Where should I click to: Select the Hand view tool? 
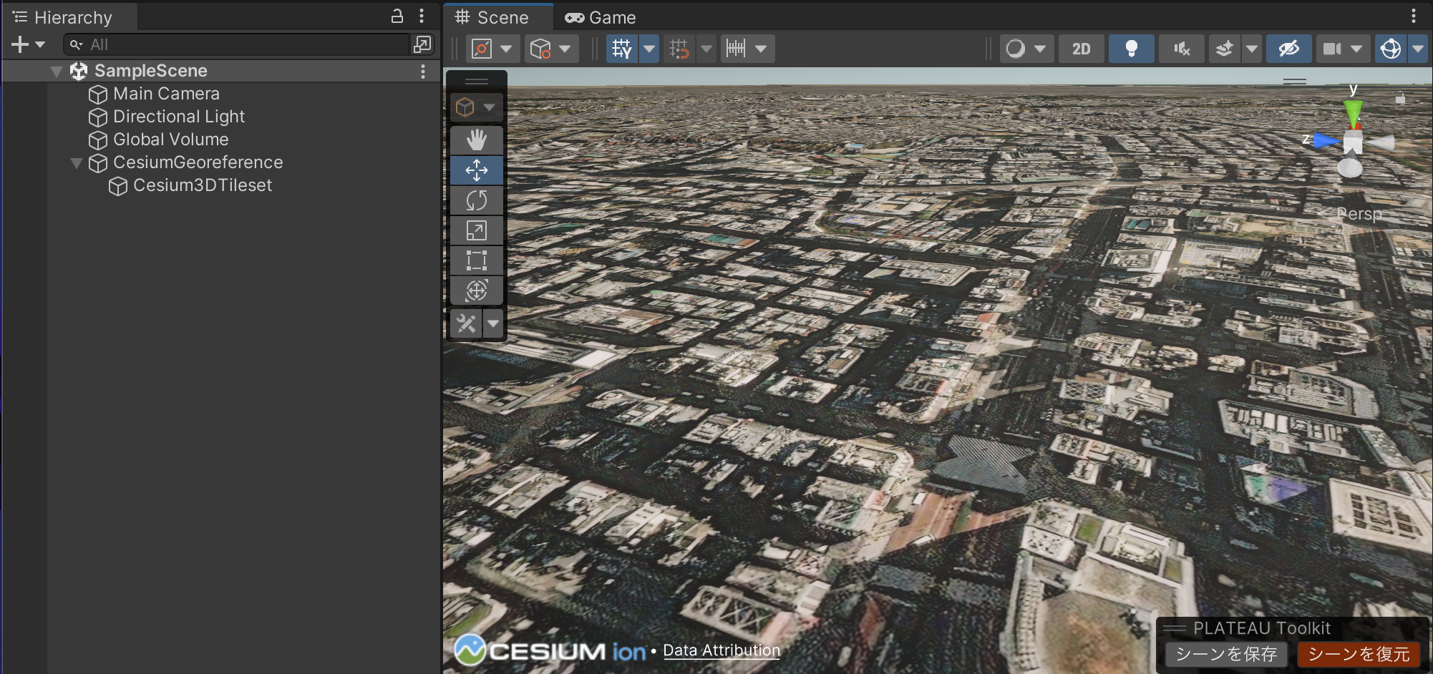[476, 140]
